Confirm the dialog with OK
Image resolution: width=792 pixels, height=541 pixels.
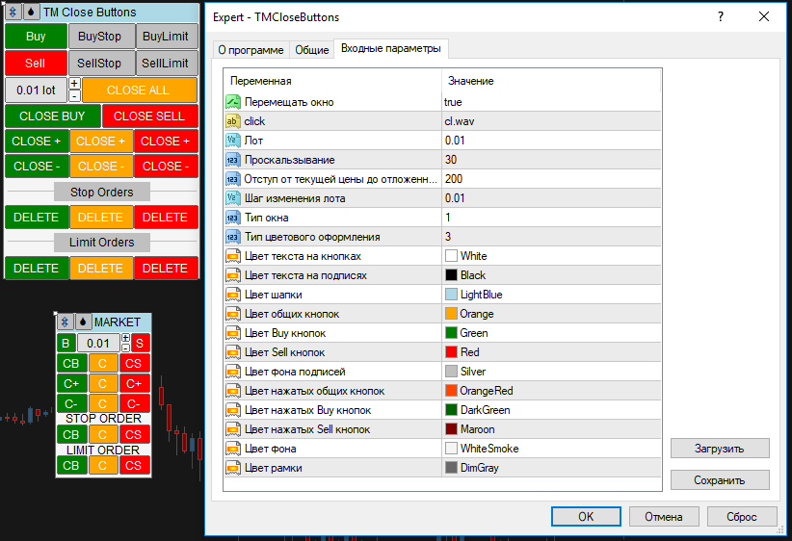coord(586,516)
